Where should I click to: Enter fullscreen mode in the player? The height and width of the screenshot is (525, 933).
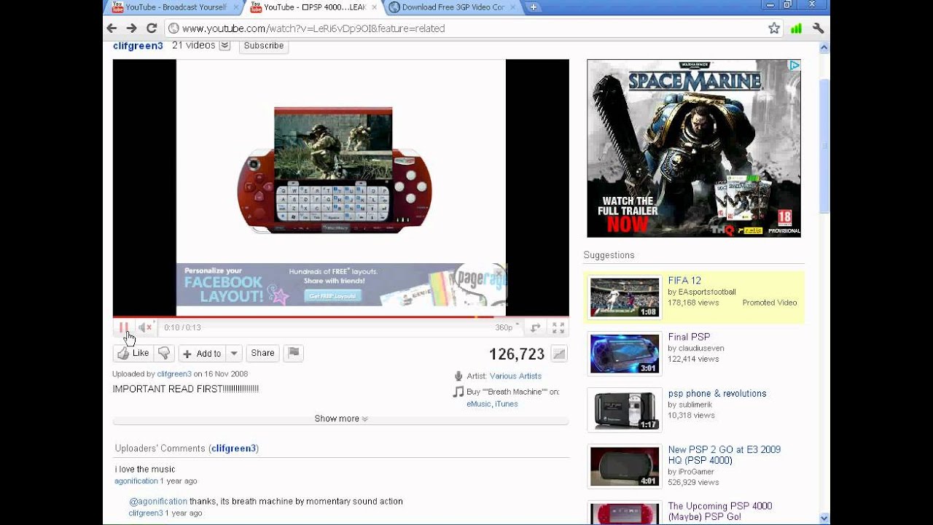558,328
